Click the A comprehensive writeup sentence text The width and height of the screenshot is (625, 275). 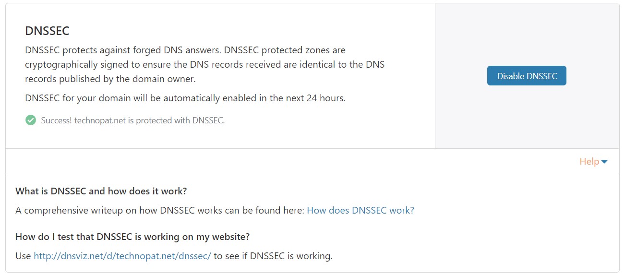click(159, 210)
